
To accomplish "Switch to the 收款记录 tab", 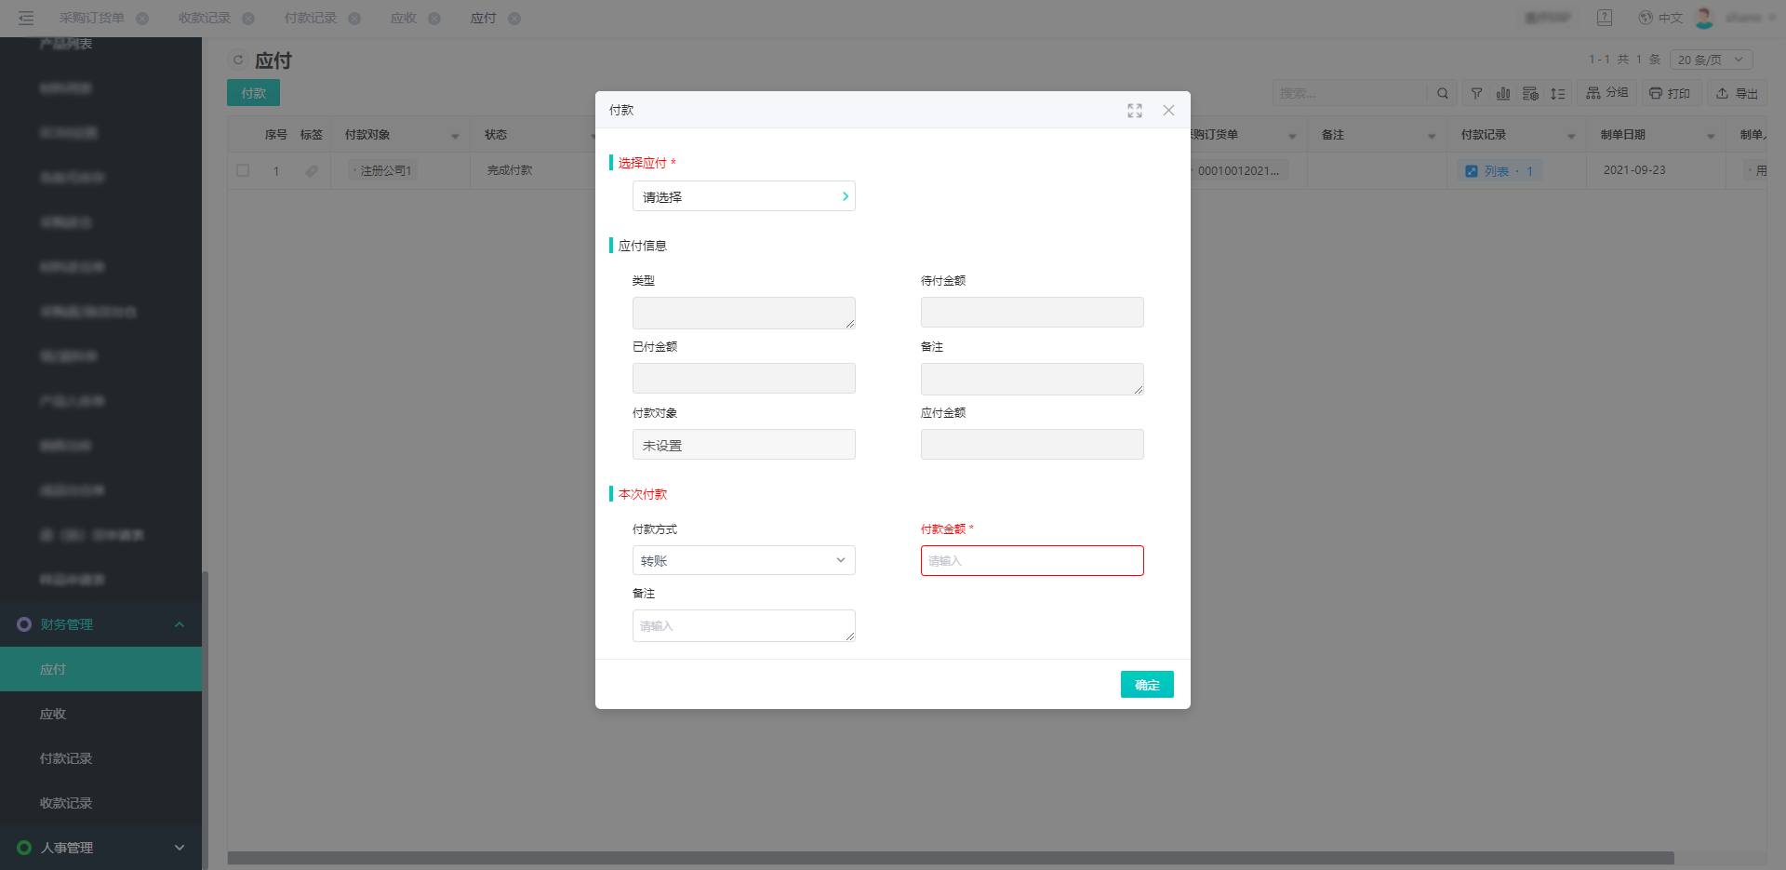I will (205, 18).
